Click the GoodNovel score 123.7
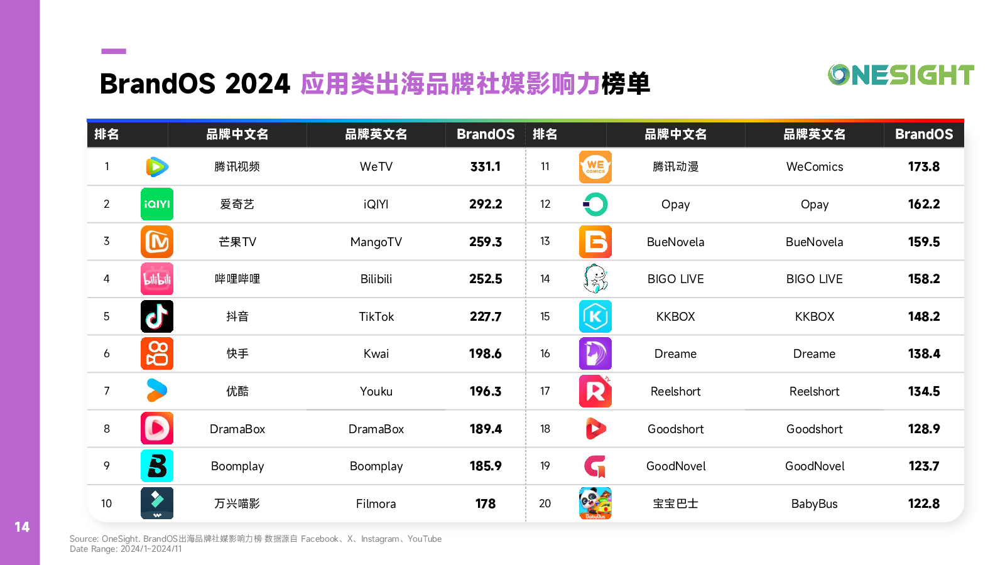Screen dimensions: 1005x565 924,466
